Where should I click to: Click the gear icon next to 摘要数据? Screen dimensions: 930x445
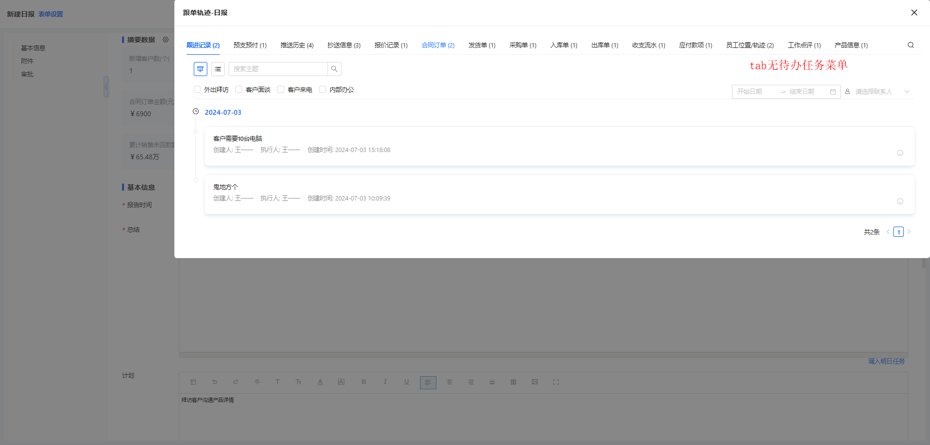(166, 40)
